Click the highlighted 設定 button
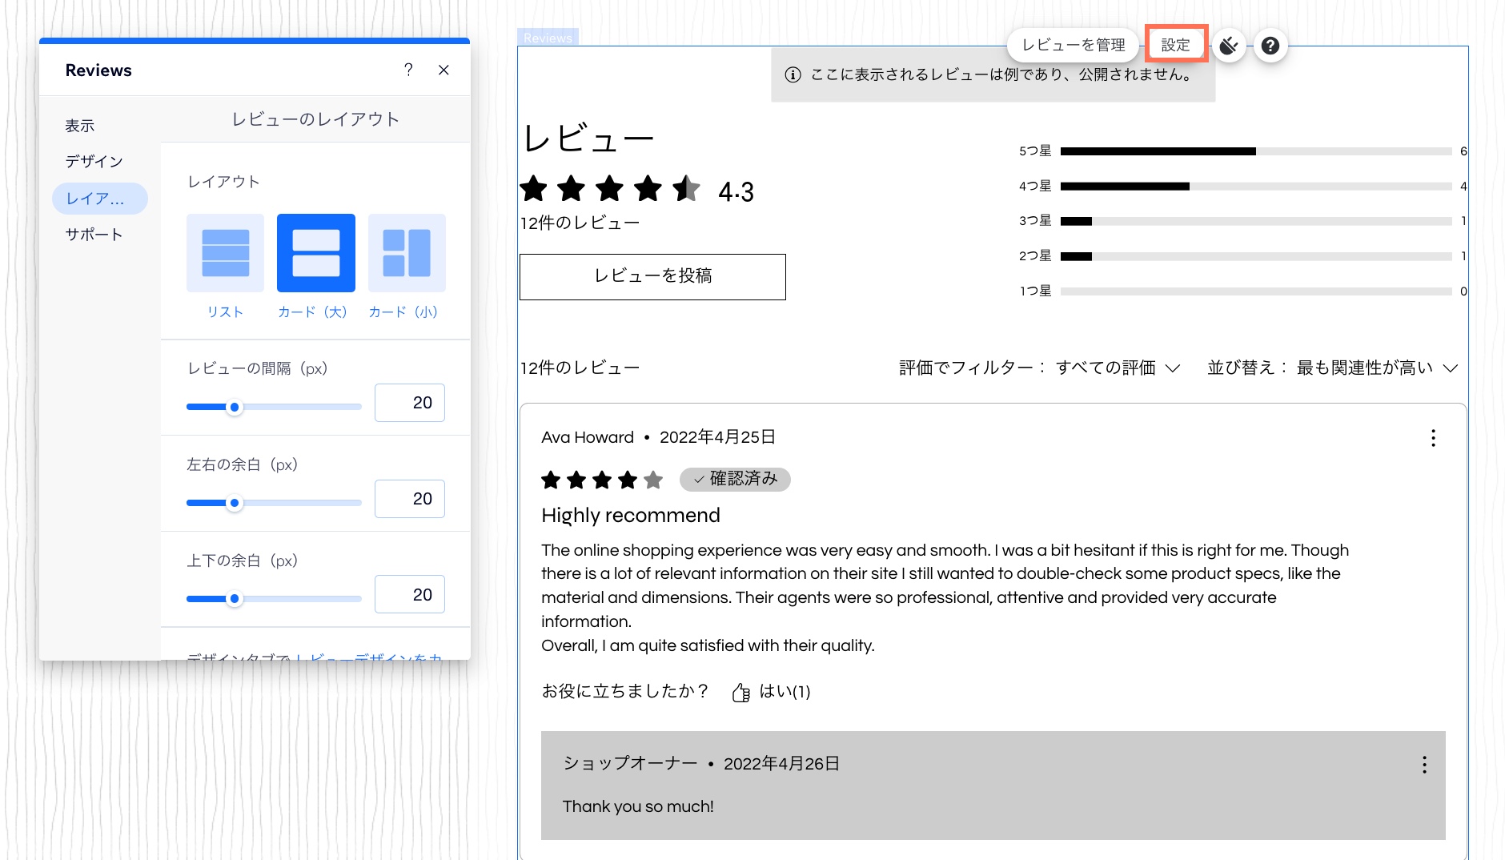The width and height of the screenshot is (1505, 860). 1177,45
